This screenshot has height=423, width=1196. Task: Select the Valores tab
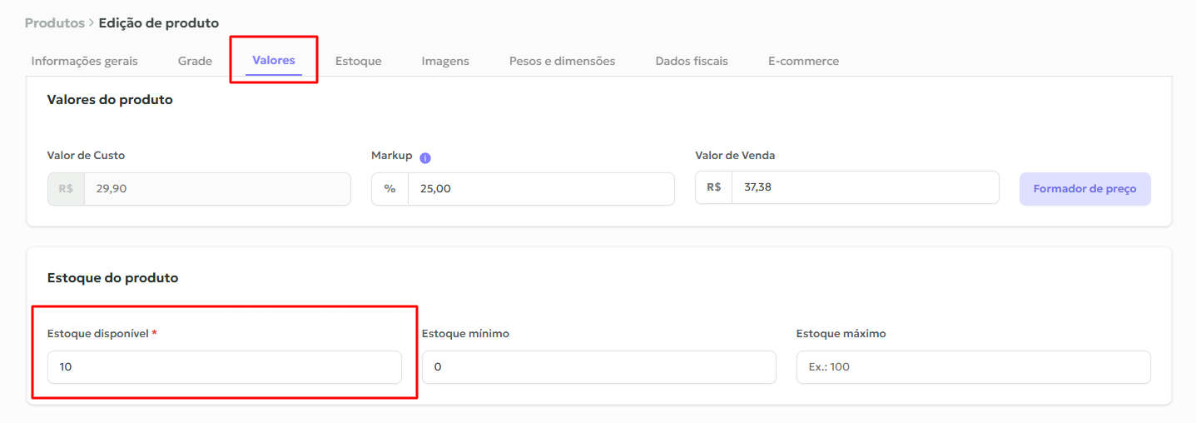pyautogui.click(x=273, y=60)
